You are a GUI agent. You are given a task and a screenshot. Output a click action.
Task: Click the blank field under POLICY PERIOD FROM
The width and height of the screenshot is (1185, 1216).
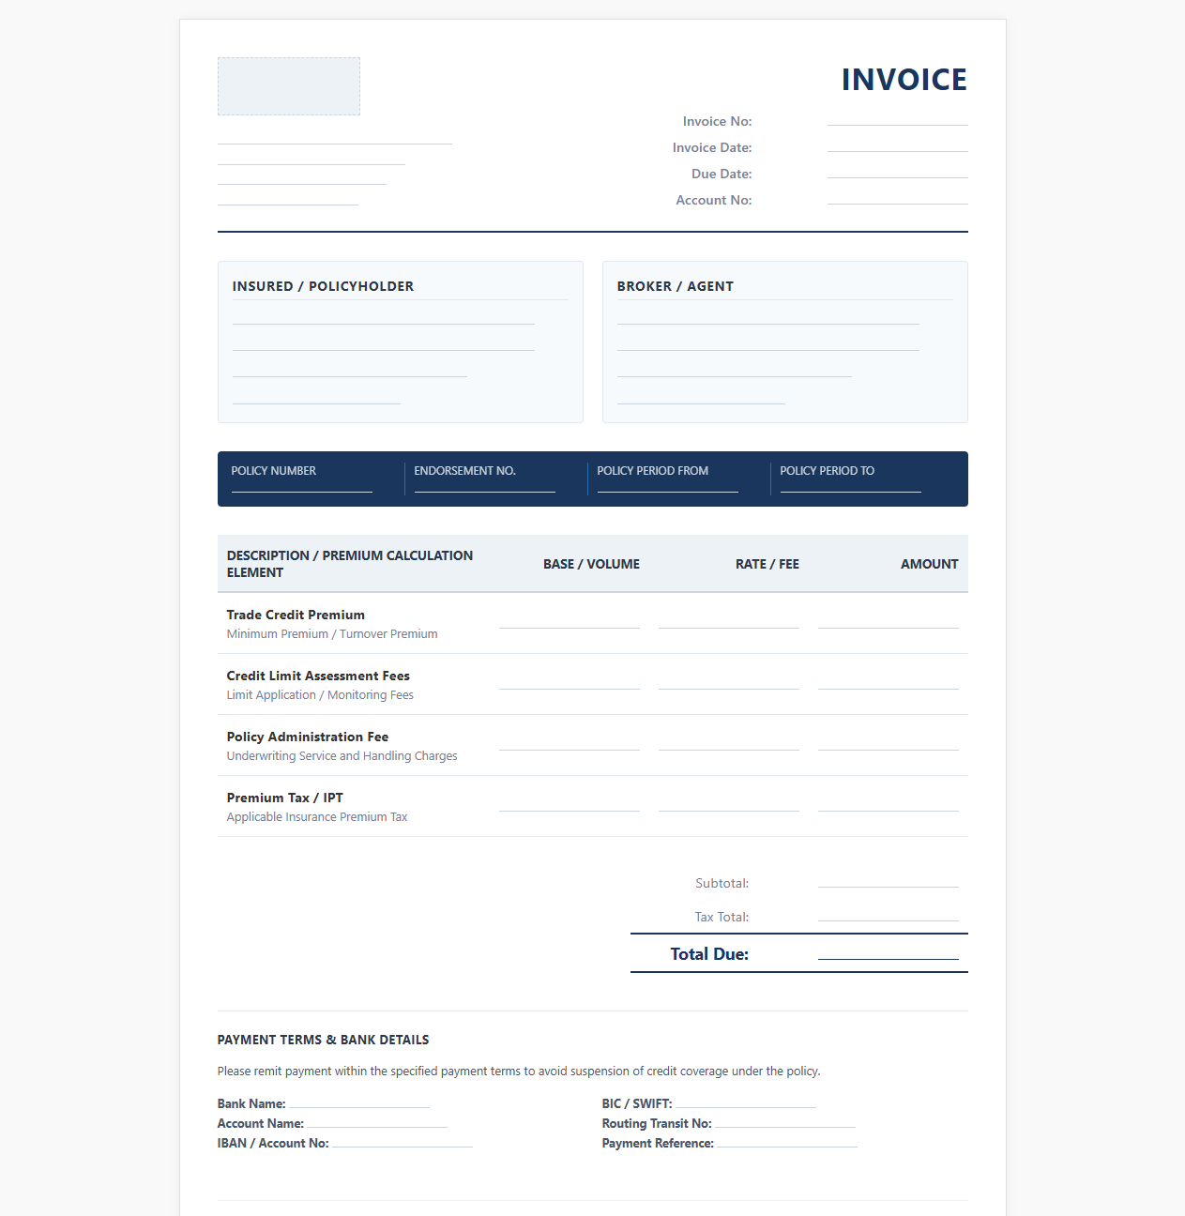(x=668, y=486)
